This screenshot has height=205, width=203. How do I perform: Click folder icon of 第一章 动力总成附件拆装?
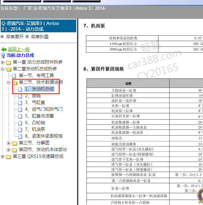click(x=8, y=63)
